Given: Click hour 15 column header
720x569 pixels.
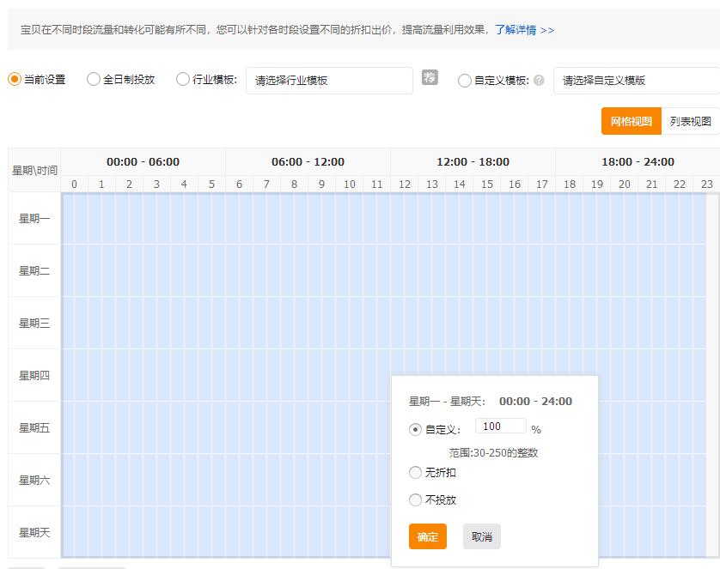Looking at the screenshot, I should tap(487, 185).
